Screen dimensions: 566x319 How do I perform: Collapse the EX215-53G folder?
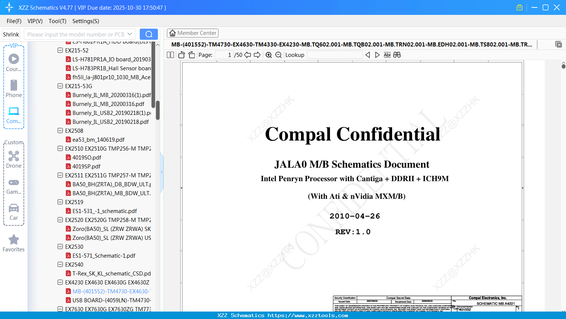pyautogui.click(x=60, y=86)
